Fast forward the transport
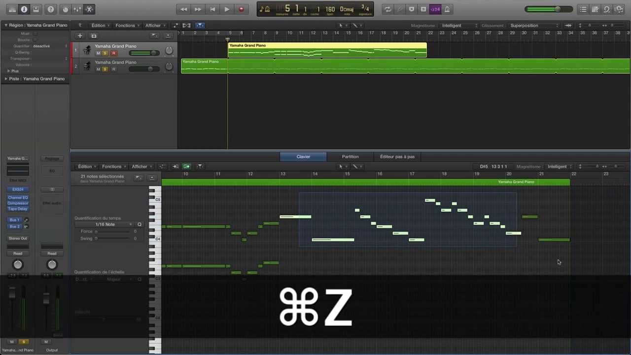 (198, 9)
